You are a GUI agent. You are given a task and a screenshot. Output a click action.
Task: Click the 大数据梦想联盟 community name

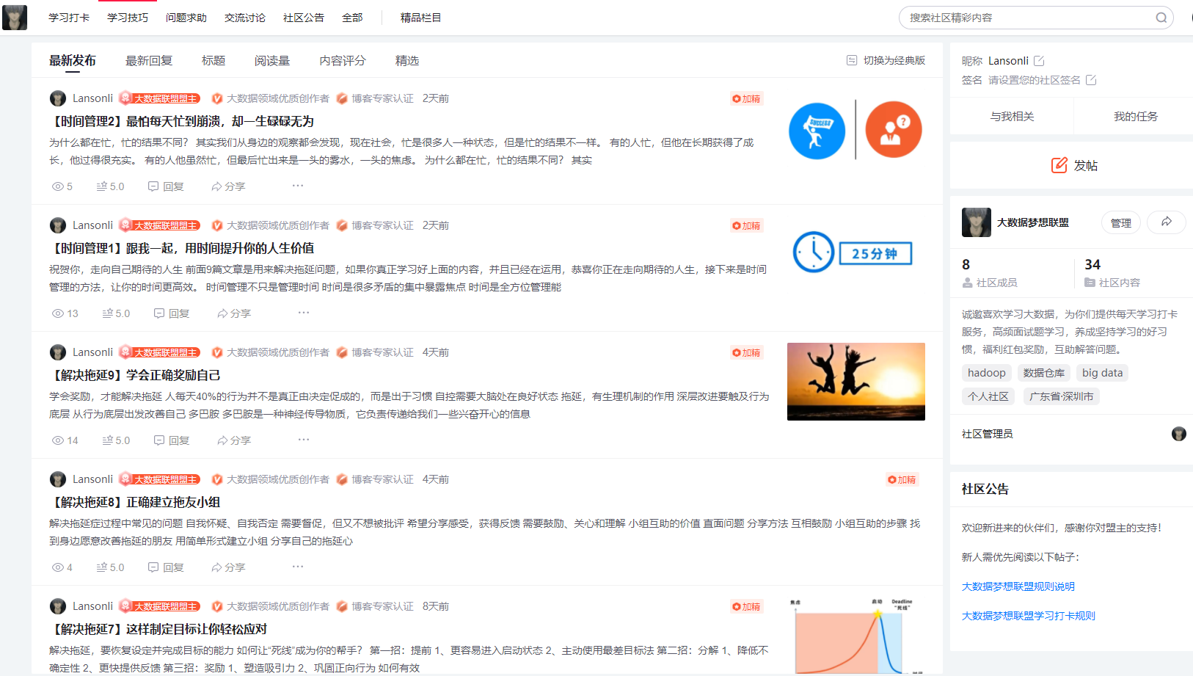(1033, 222)
